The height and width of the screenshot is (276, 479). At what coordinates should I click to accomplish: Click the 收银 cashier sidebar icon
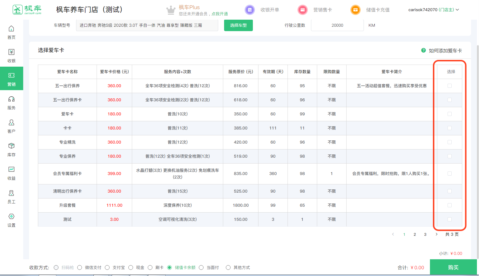(x=11, y=52)
